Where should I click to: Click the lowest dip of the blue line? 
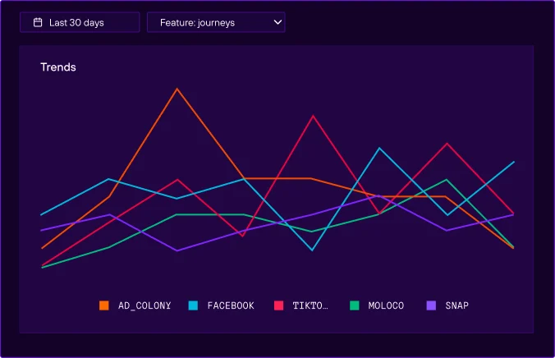pos(312,250)
